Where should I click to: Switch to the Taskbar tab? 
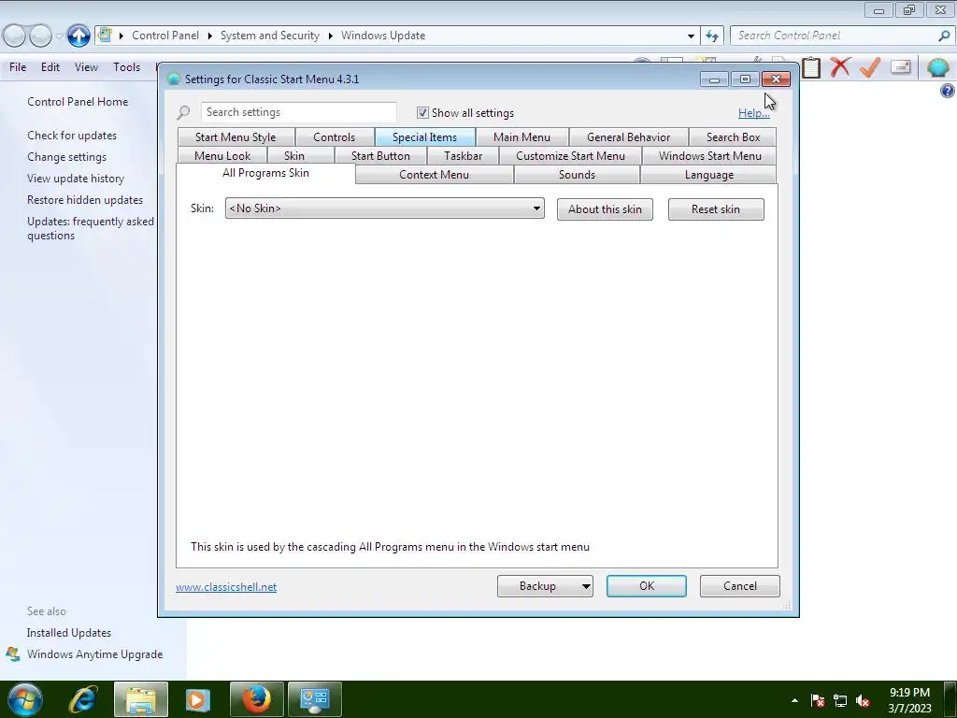(464, 156)
